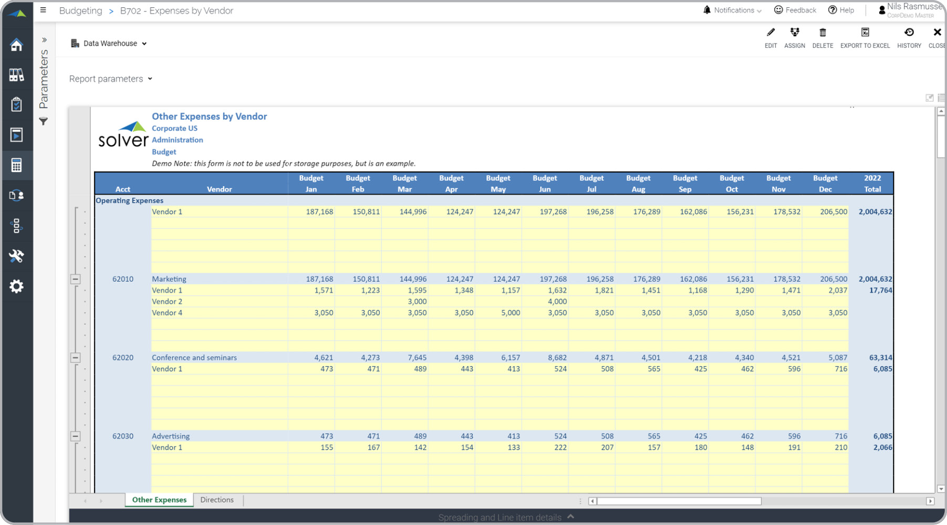Open the Reports library sidebar icon

pyautogui.click(x=16, y=74)
